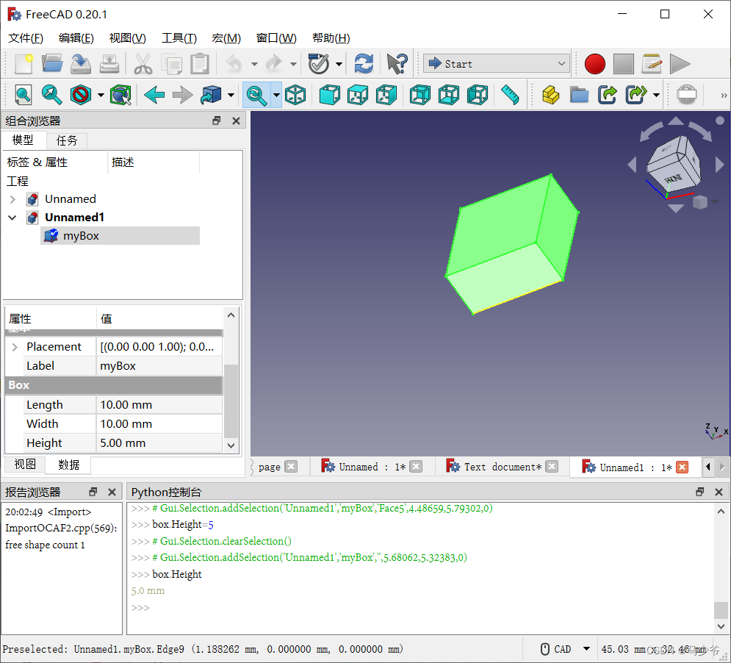Create a new empty document
The width and height of the screenshot is (731, 663).
coord(23,64)
